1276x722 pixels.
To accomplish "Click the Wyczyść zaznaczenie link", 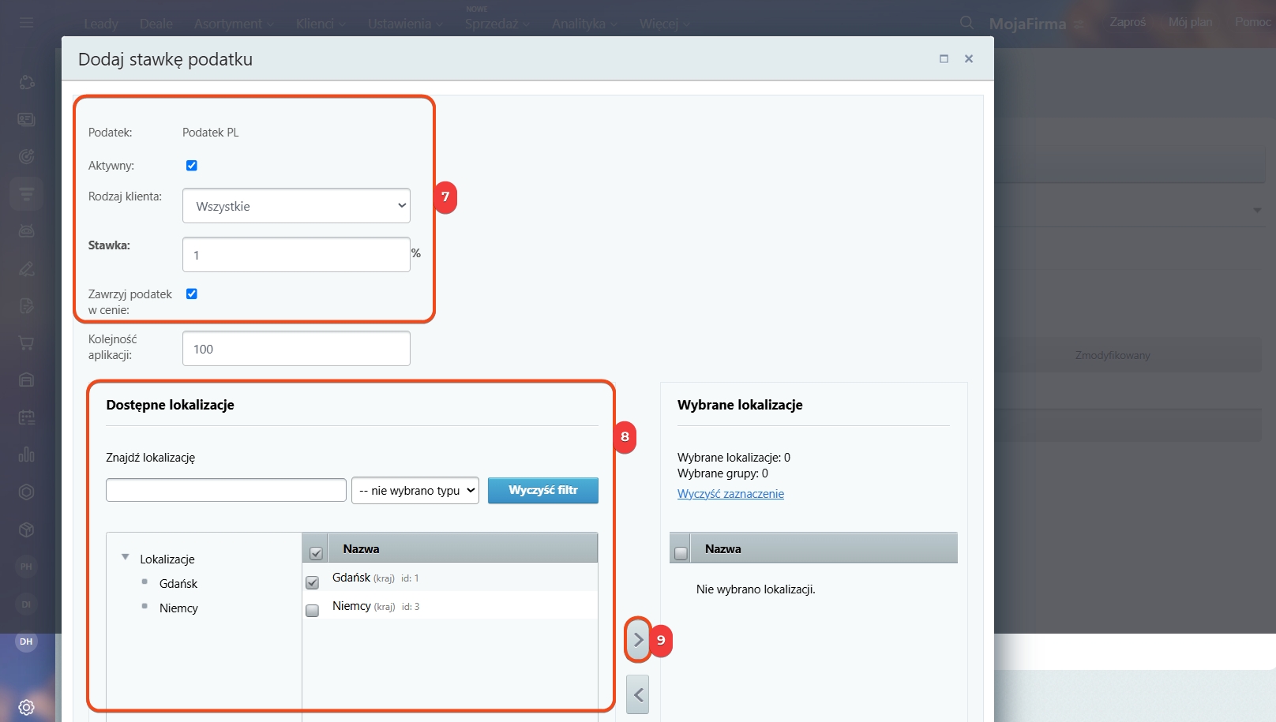I will point(730,494).
